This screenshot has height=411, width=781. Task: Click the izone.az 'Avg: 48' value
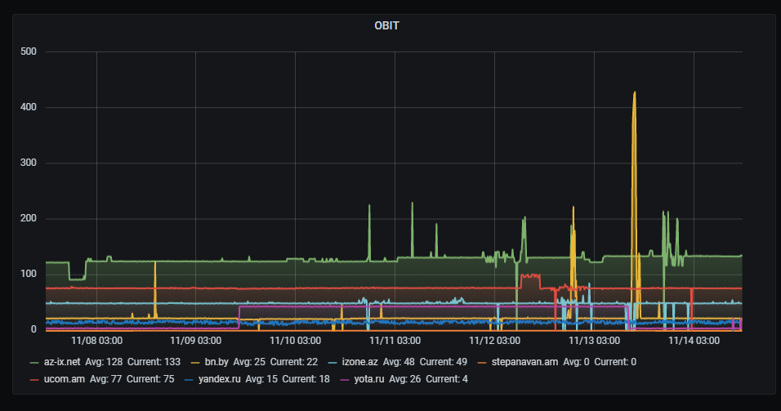[399, 362]
